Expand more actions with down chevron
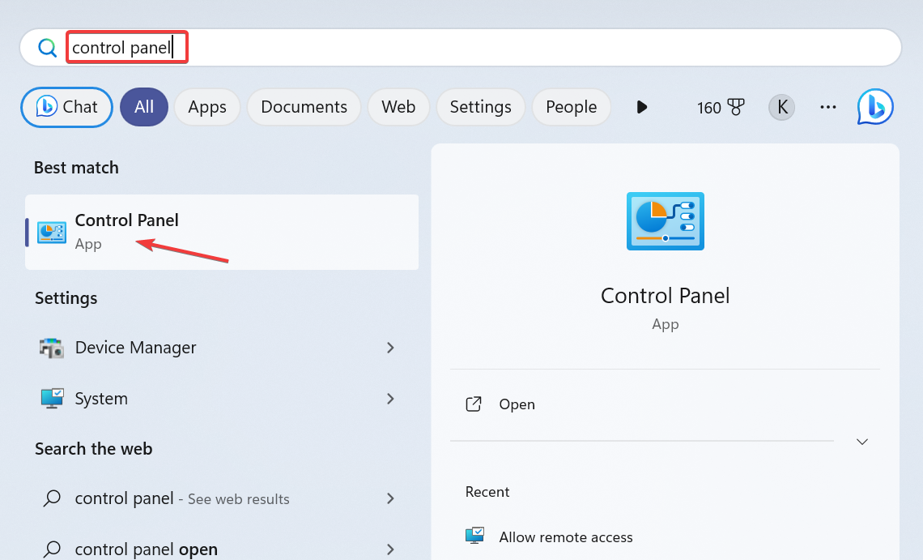Screen dimensions: 923x560 click(861, 442)
